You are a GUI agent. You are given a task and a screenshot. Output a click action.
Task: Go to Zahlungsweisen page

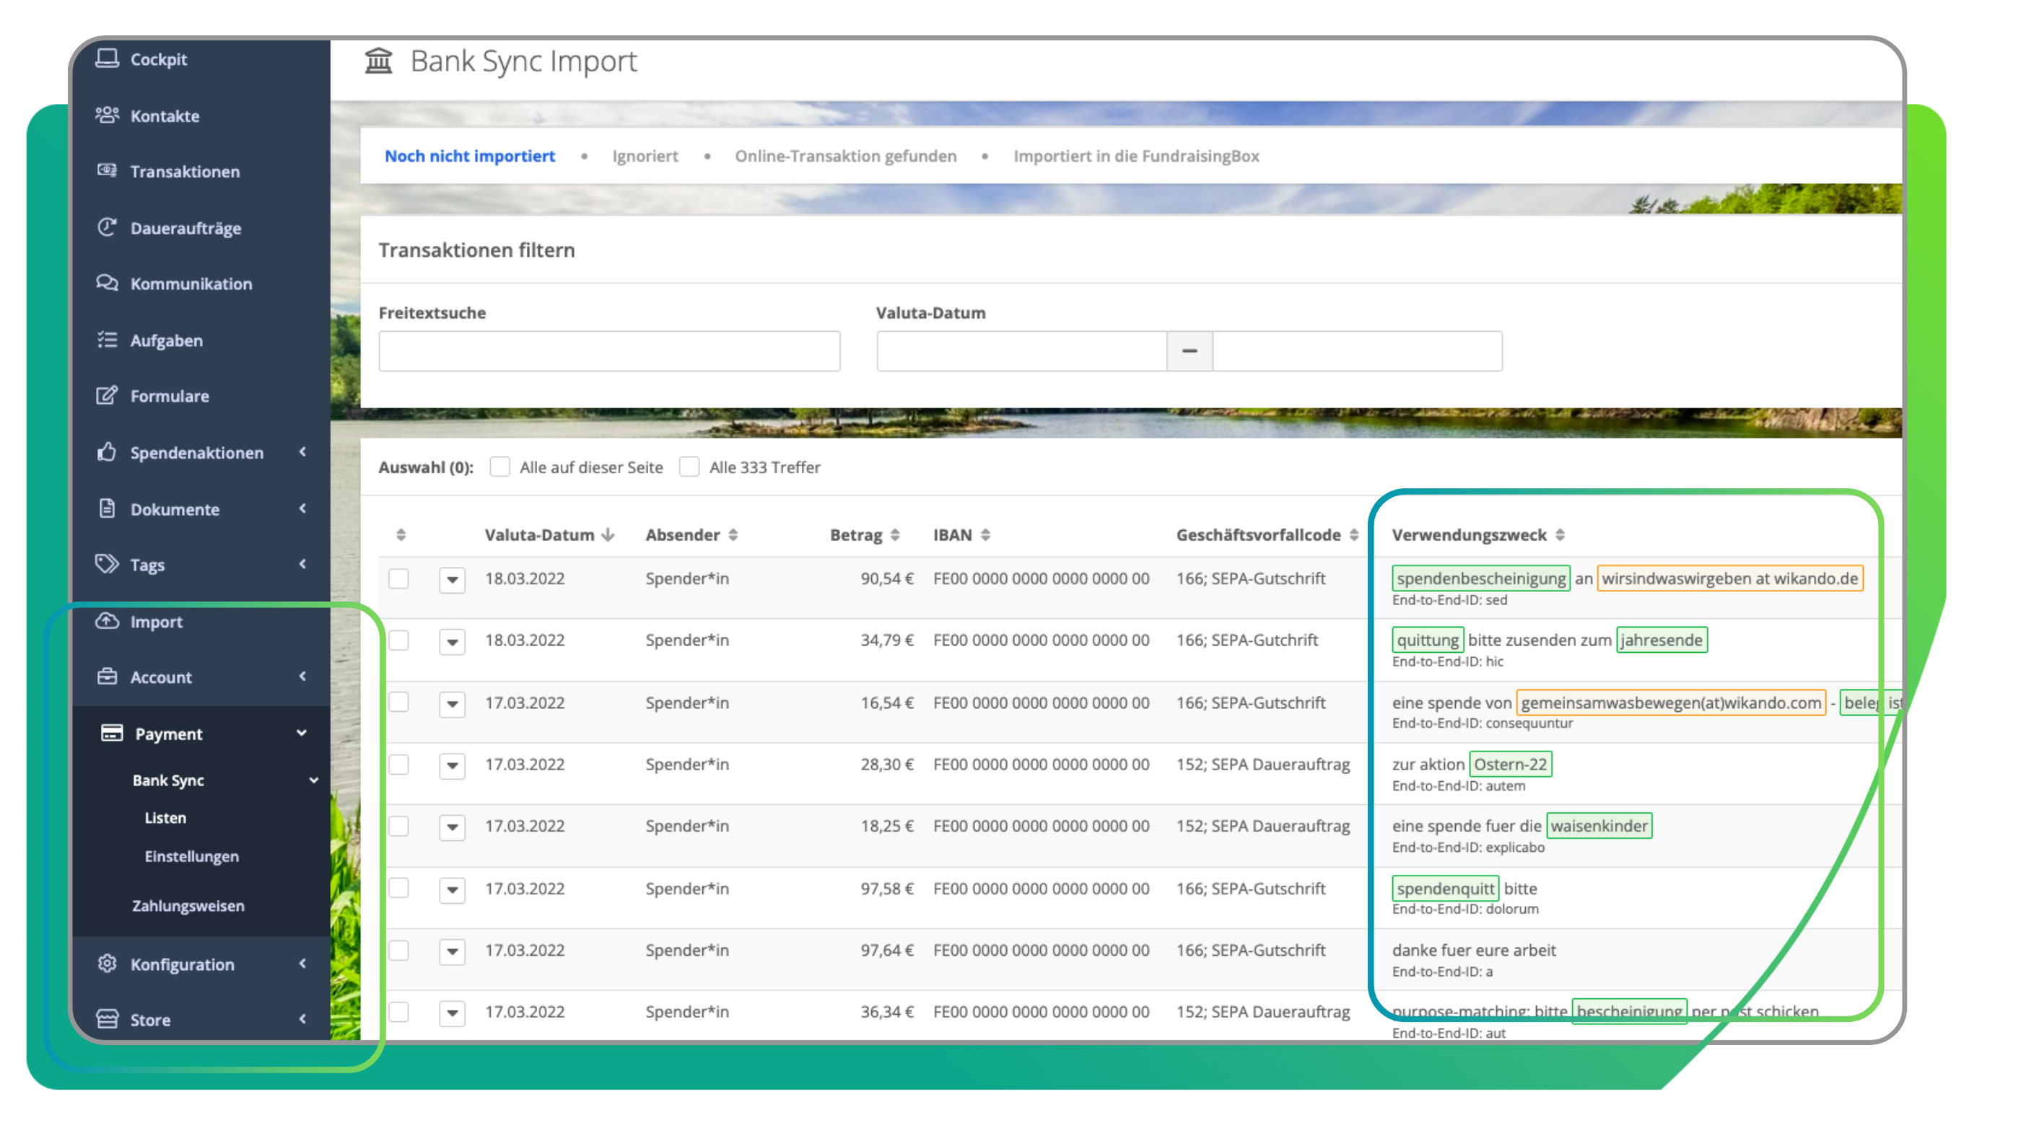click(188, 905)
